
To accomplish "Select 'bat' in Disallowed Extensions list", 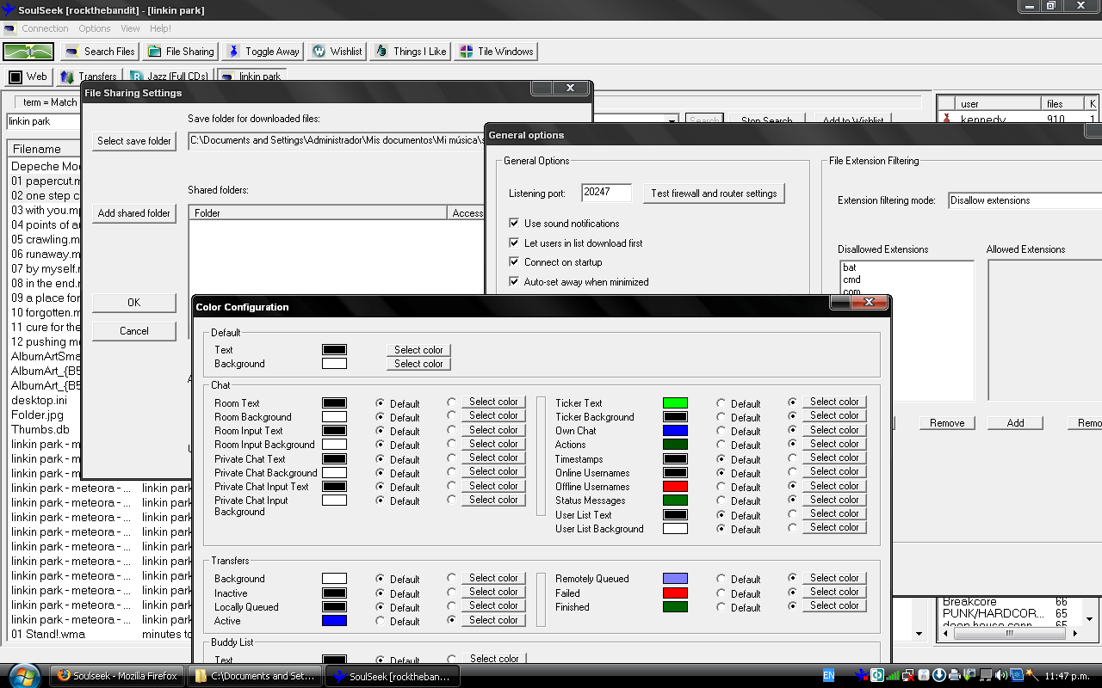I will [x=850, y=267].
